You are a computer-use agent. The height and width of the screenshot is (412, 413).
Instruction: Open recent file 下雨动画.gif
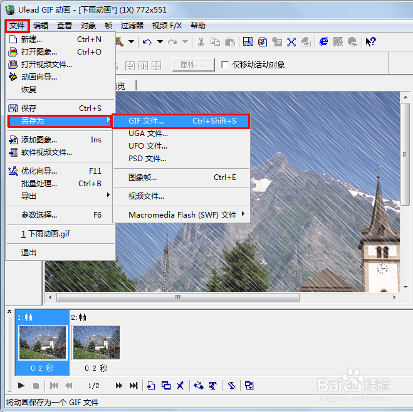tap(60, 234)
